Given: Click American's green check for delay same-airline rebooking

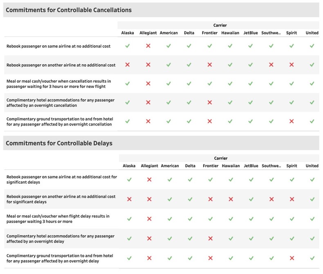Looking at the screenshot, I should [x=170, y=180].
